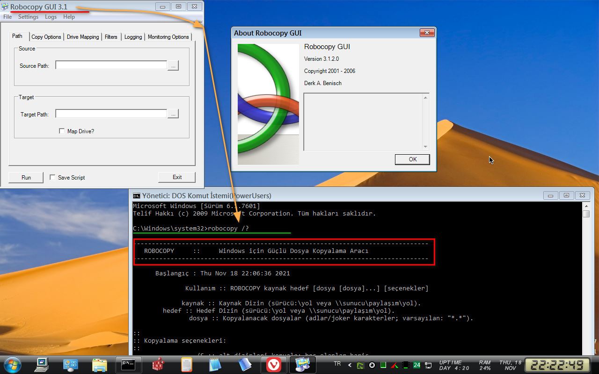
Task: Switch to the Drive Mapping tab
Action: coord(83,37)
